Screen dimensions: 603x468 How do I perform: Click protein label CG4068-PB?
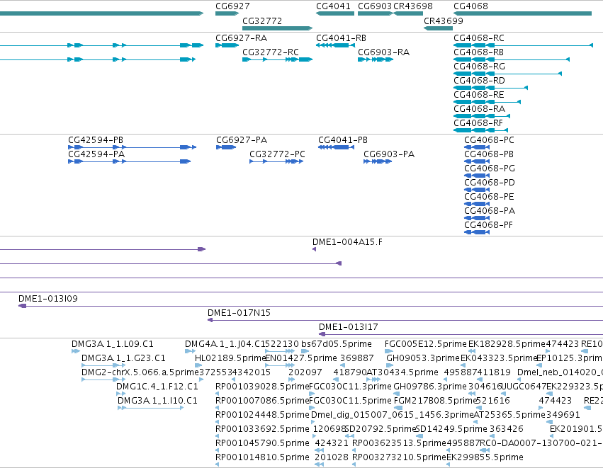click(489, 154)
